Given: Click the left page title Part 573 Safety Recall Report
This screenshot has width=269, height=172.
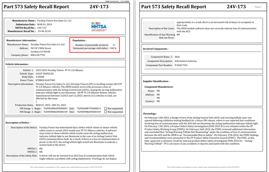Looking at the screenshot, I should pos(36,7).
